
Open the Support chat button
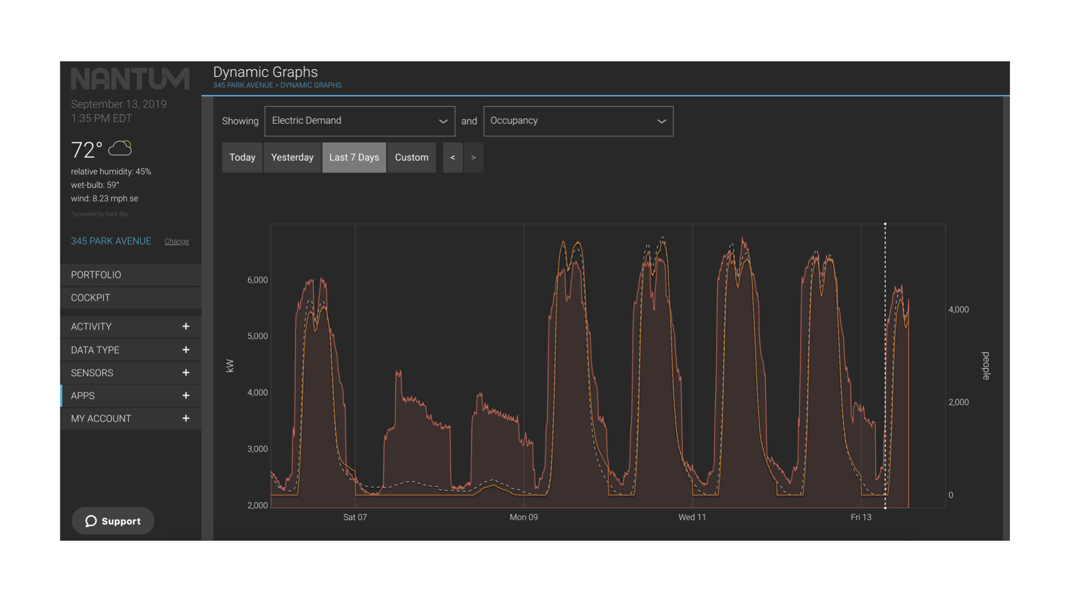113,521
